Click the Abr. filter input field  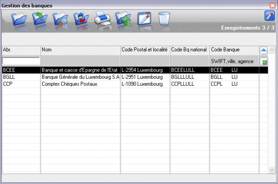click(21, 61)
